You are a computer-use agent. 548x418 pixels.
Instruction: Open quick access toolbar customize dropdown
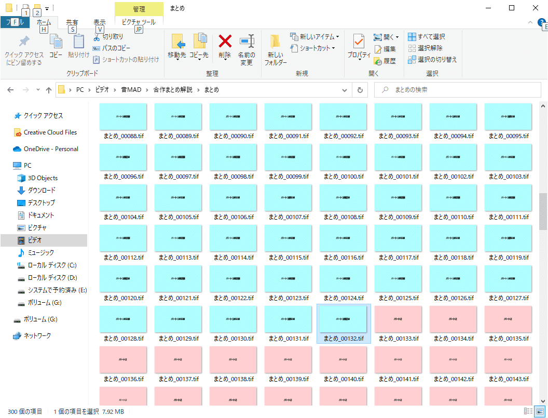[x=47, y=8]
